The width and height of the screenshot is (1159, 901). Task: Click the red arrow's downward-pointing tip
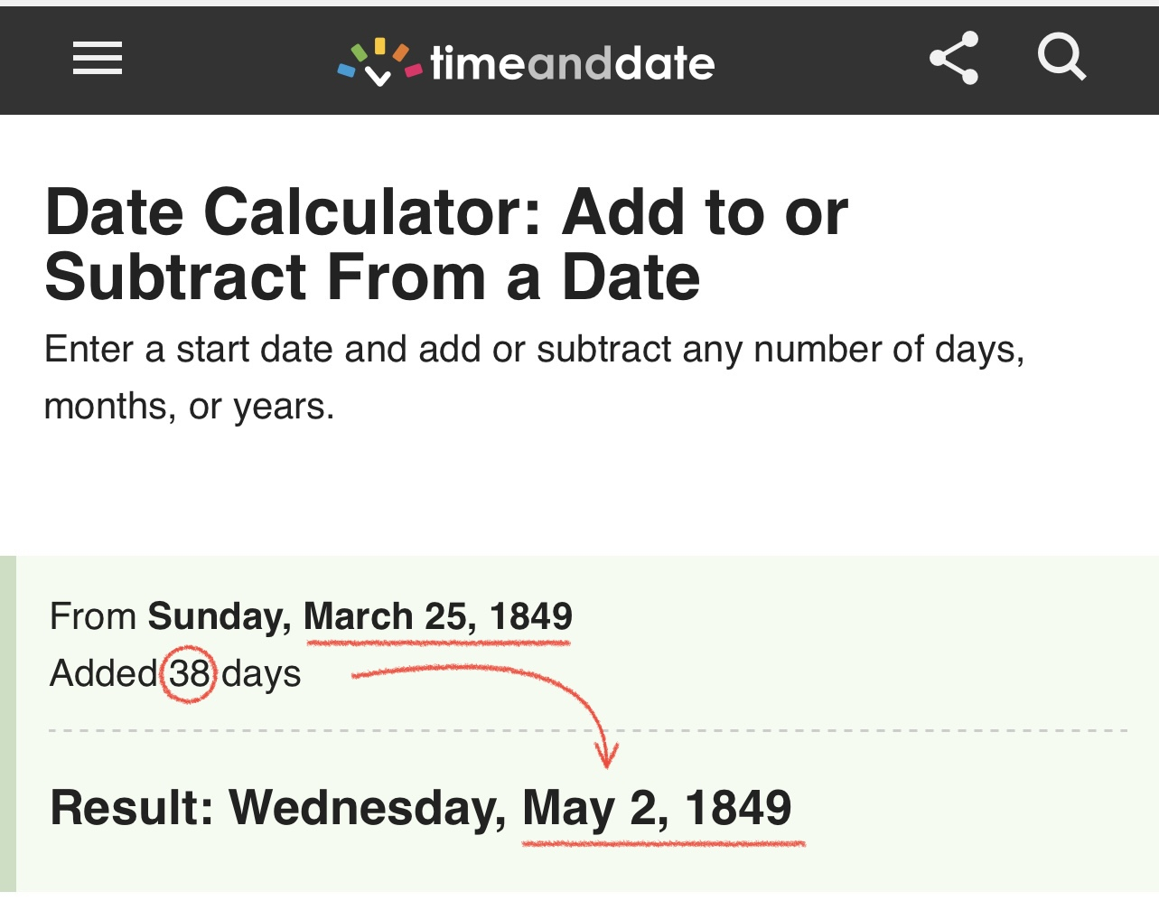point(607,759)
